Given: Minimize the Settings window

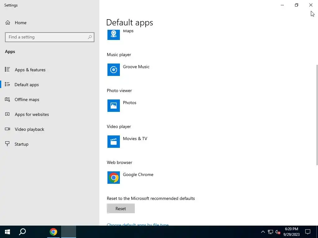Looking at the screenshot, I should tap(282, 5).
